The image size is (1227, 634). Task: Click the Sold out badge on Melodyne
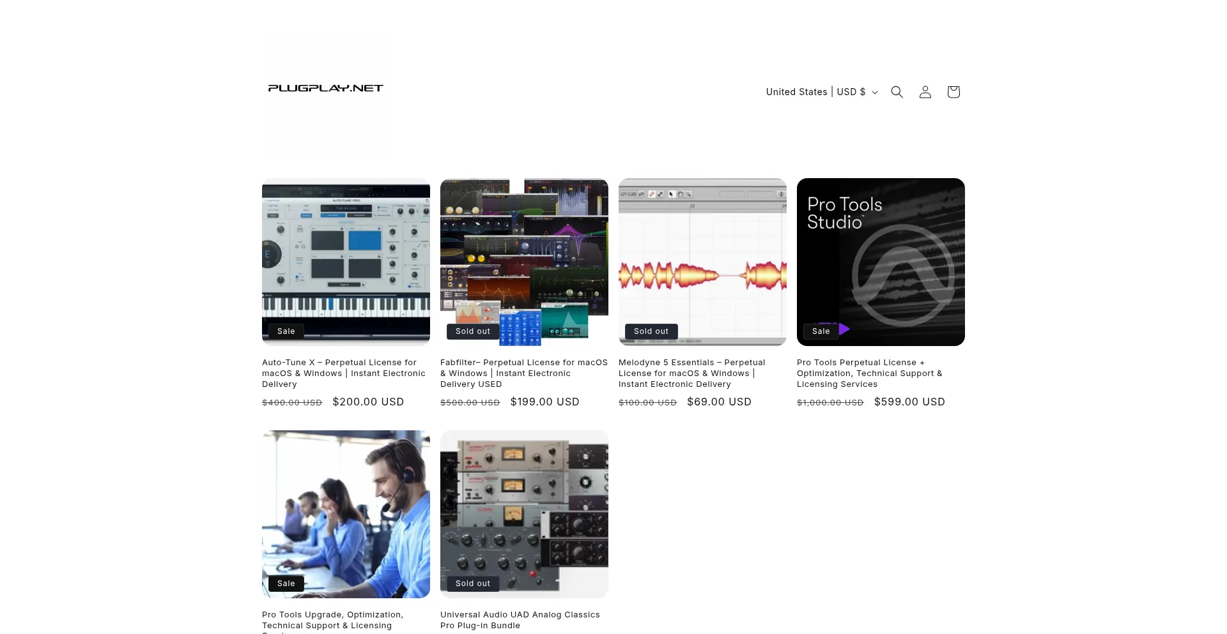tap(651, 331)
